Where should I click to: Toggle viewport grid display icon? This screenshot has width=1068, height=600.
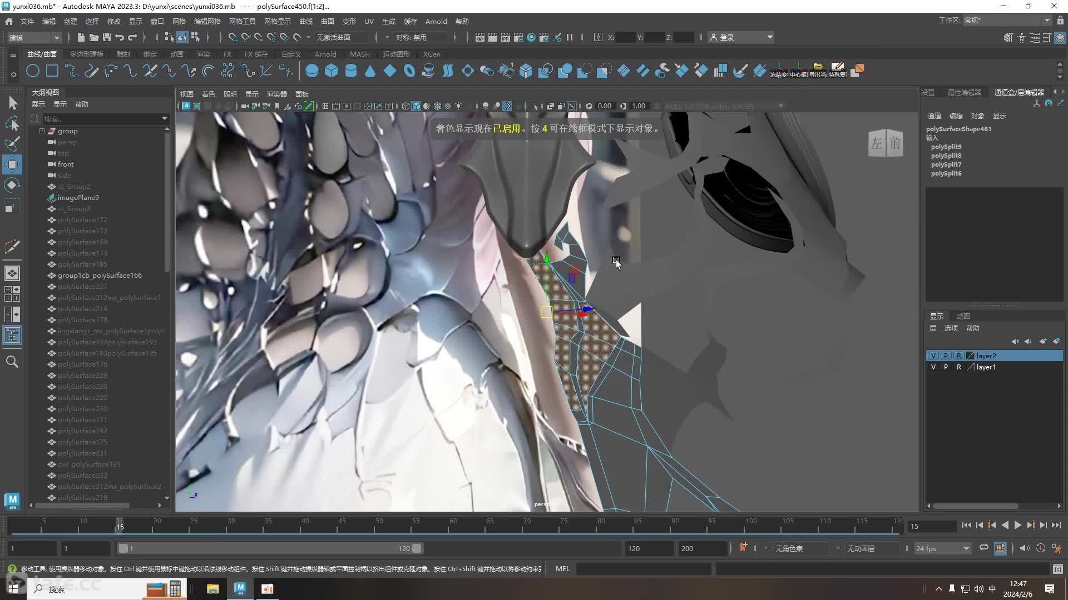pyautogui.click(x=325, y=106)
